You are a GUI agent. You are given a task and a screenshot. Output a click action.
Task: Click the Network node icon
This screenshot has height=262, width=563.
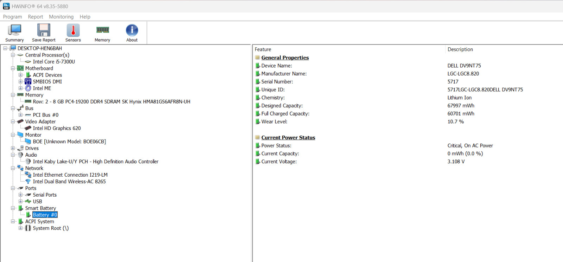tap(20, 168)
